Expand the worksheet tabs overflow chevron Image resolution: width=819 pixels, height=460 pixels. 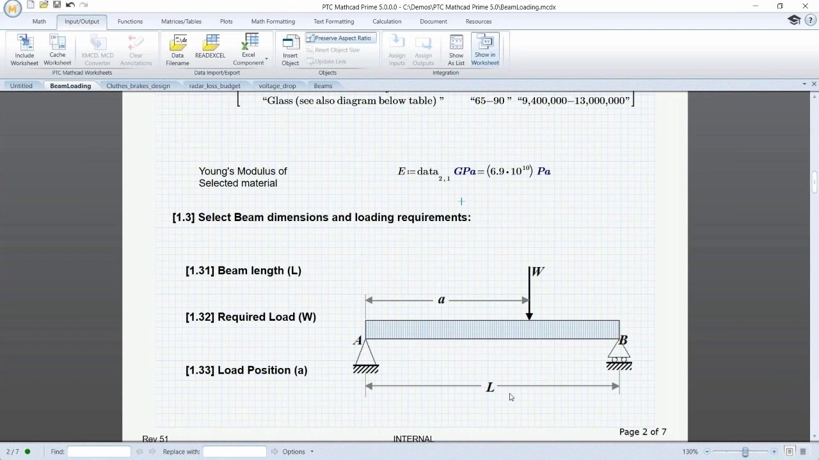804,85
